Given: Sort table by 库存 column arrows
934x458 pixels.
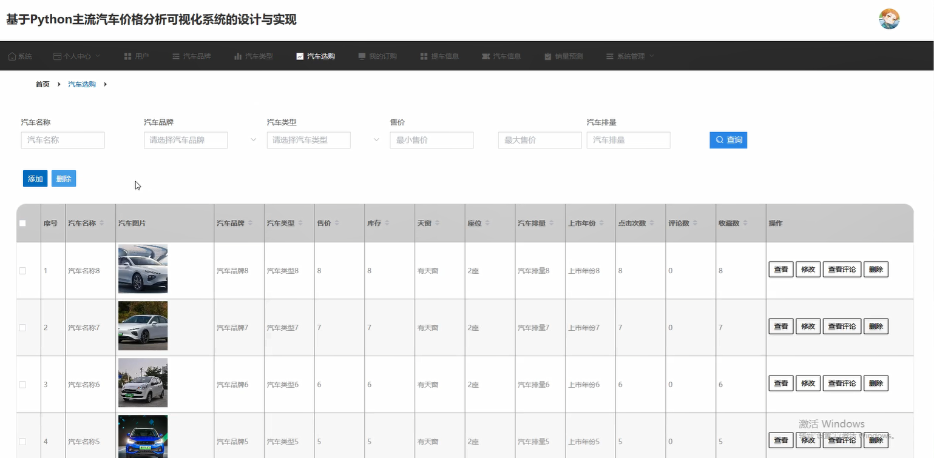Looking at the screenshot, I should 387,223.
